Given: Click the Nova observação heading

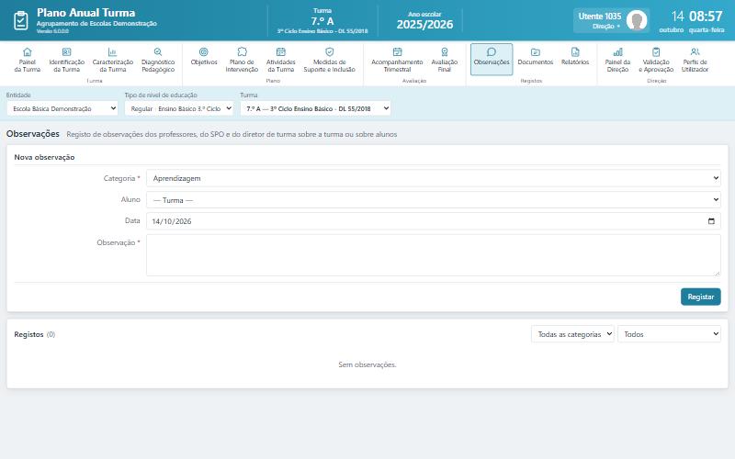Looking at the screenshot, I should [x=44, y=157].
